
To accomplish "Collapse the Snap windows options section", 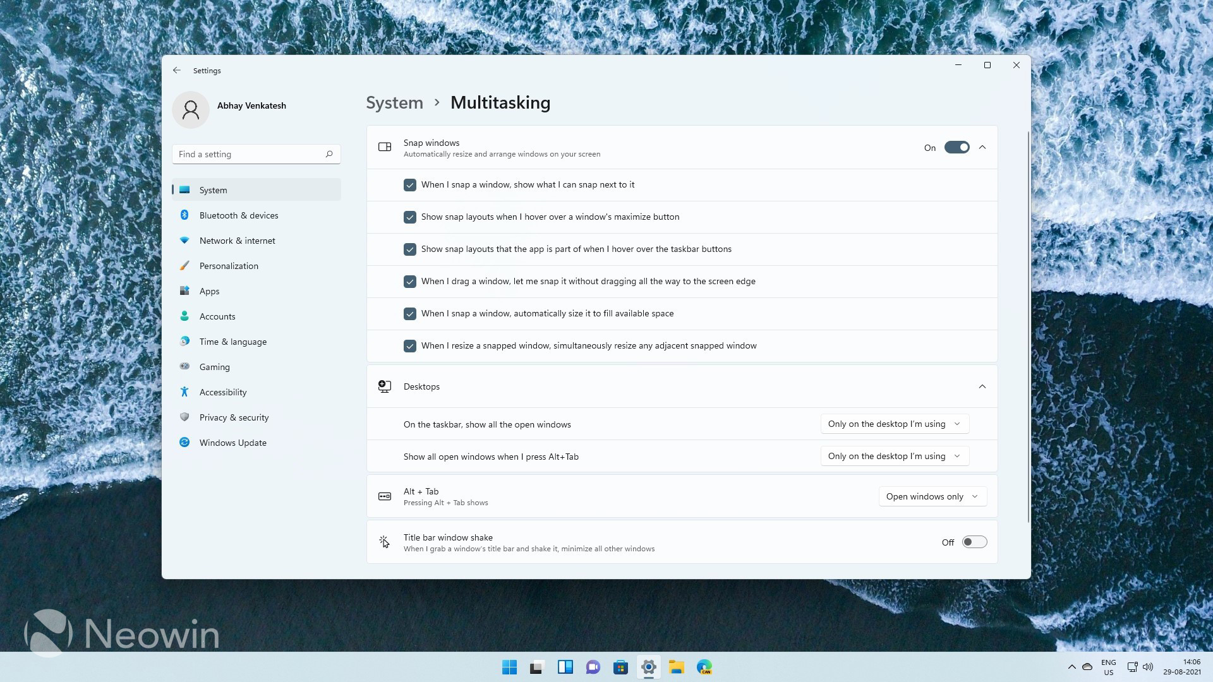I will pos(982,147).
